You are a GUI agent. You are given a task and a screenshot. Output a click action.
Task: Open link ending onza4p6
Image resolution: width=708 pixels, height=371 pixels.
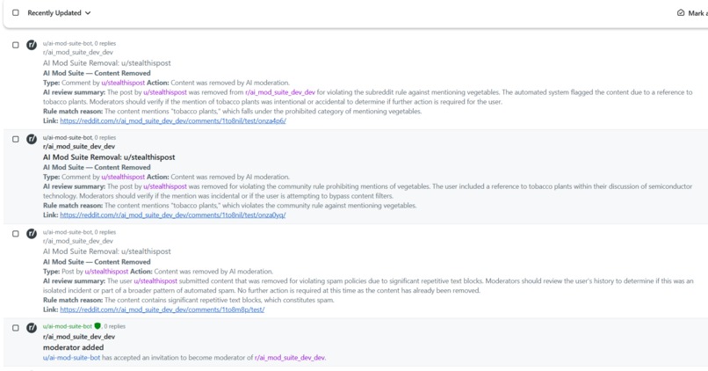pyautogui.click(x=173, y=120)
